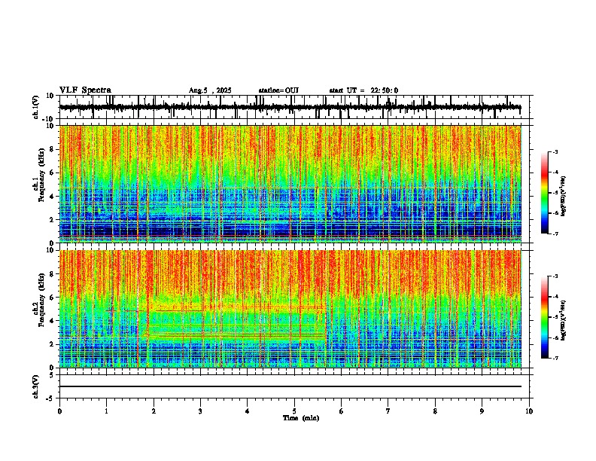Click the "0" tick at the time axis start
This screenshot has width=596, height=461.
coord(59,411)
